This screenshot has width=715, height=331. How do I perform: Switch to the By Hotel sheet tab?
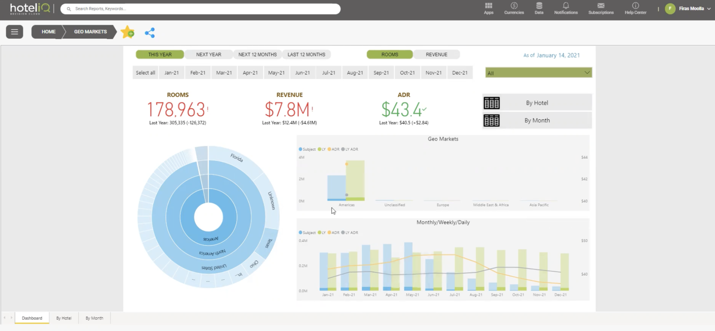(64, 318)
